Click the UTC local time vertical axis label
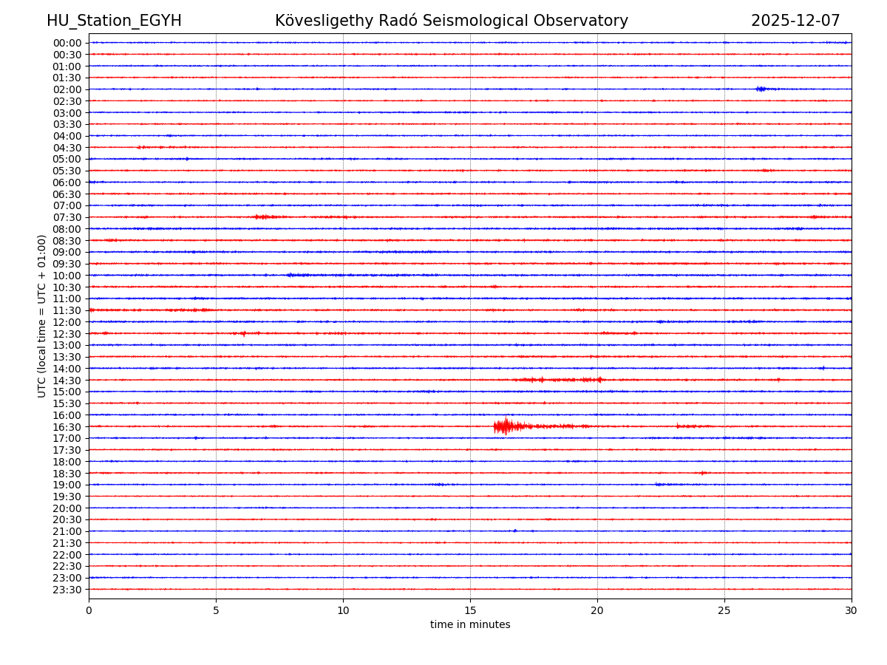887x665 pixels. pyautogui.click(x=42, y=316)
